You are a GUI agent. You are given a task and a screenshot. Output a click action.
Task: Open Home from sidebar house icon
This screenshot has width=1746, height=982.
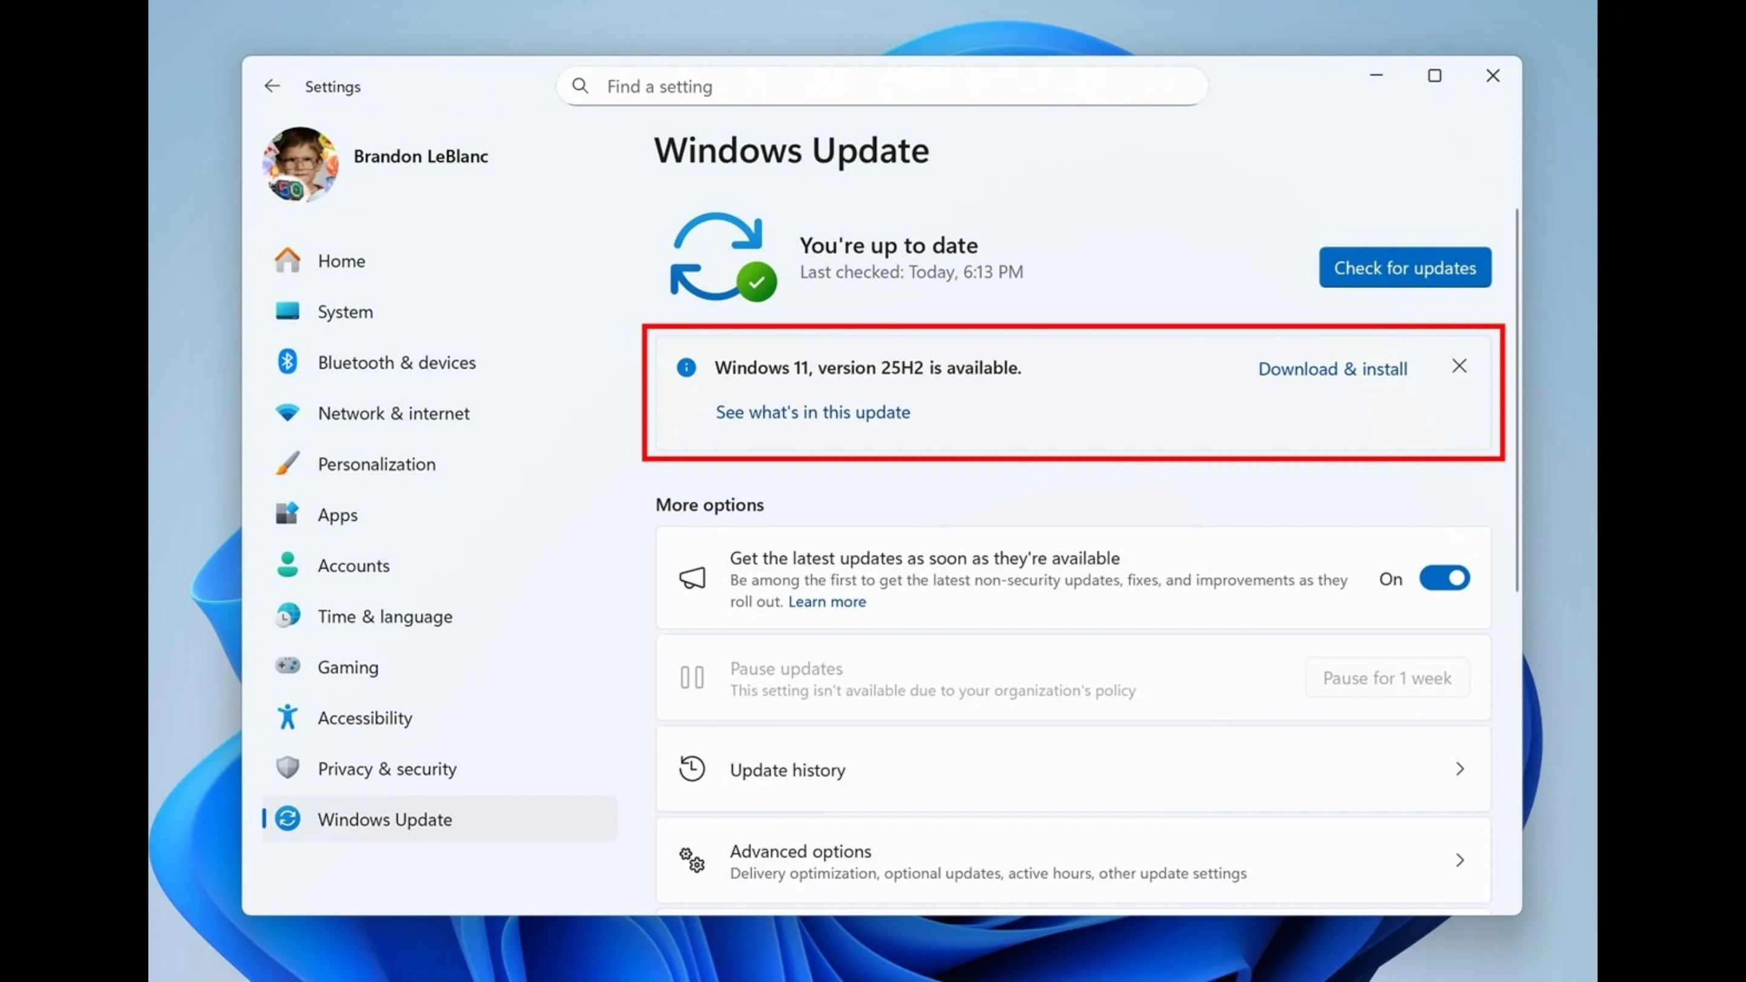(287, 260)
